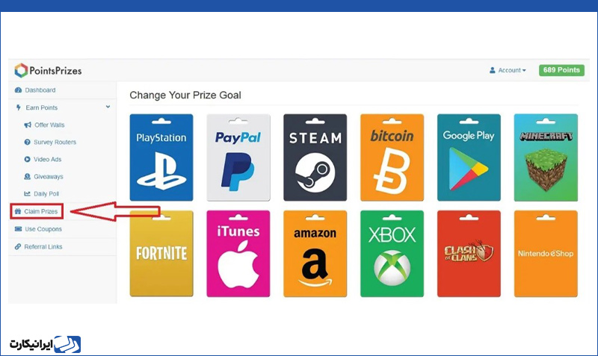Select the Offer Walls megaphone icon

28,125
